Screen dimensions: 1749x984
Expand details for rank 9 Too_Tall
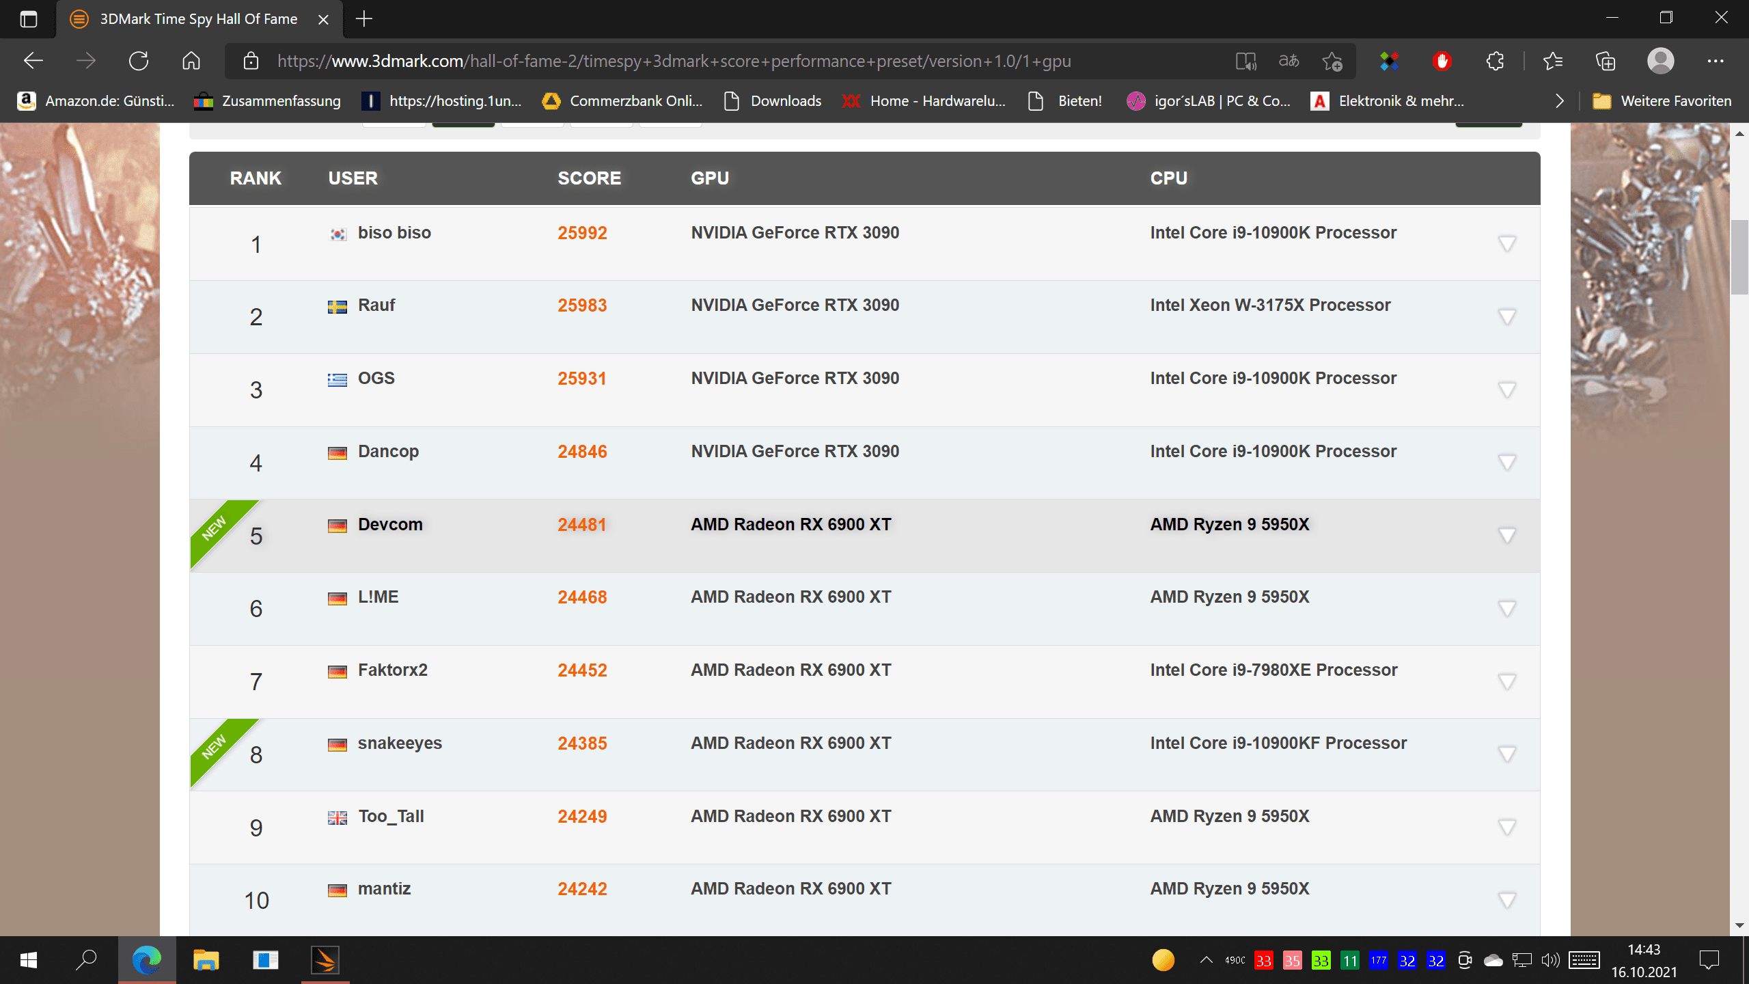click(x=1507, y=828)
